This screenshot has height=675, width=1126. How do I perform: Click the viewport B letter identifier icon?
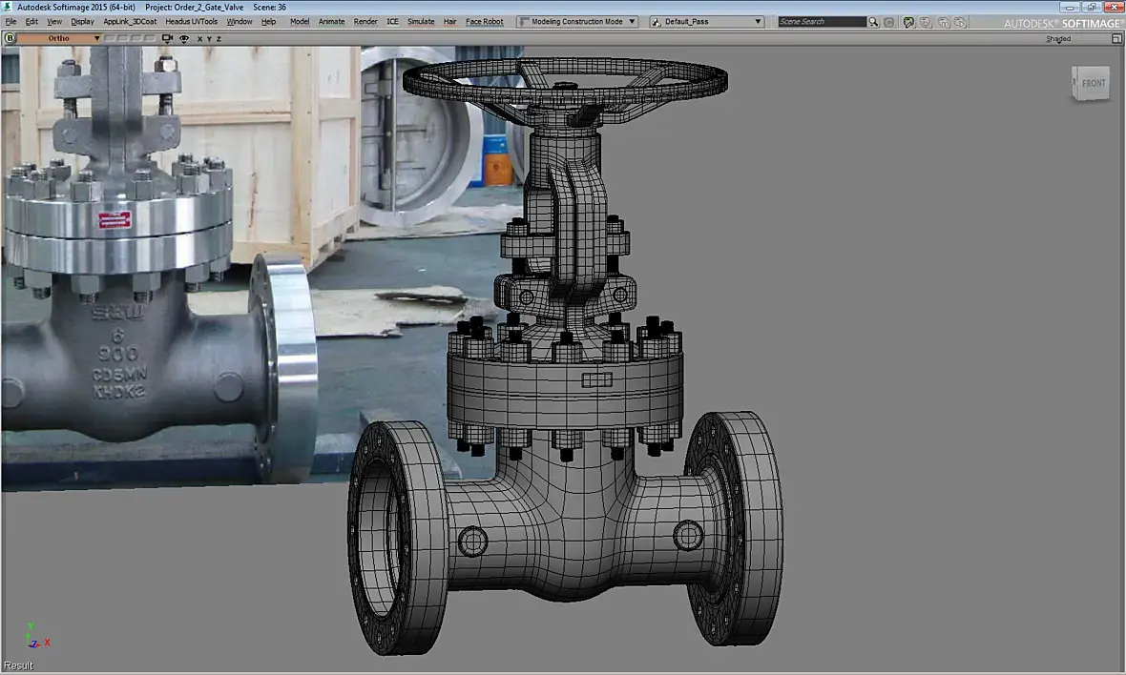[x=10, y=38]
